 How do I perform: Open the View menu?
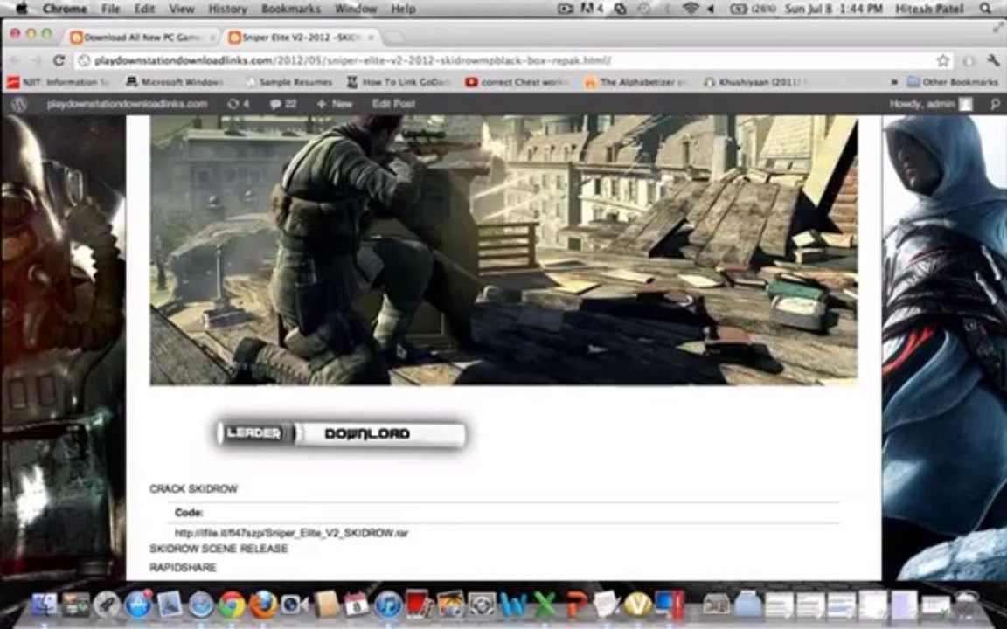click(182, 9)
